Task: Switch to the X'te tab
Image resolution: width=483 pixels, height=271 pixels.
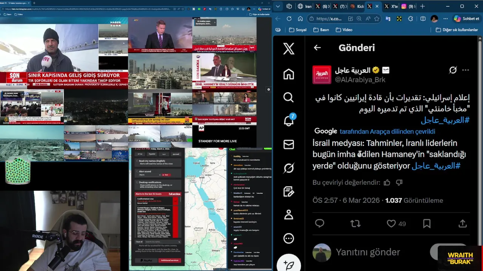Action: click(391, 6)
